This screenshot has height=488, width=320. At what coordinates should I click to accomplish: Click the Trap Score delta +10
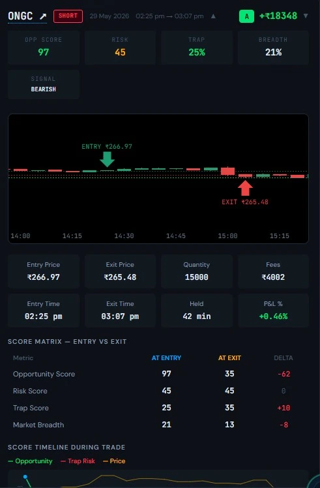tap(284, 408)
